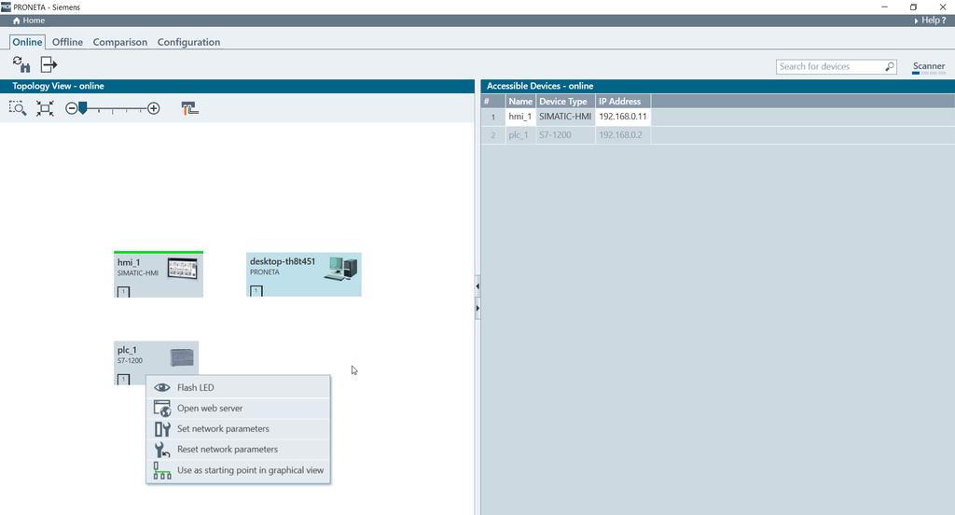Click the eye icon beside Flash LED
This screenshot has height=515, width=955.
point(162,387)
